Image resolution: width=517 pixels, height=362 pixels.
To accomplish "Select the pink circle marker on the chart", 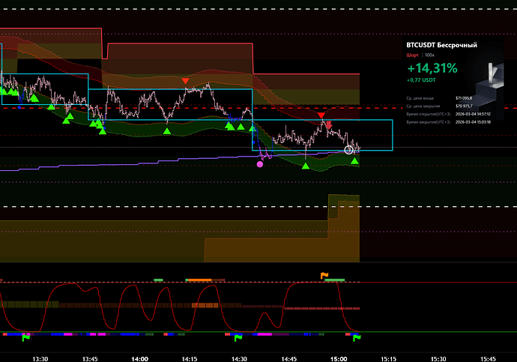I will click(x=260, y=163).
